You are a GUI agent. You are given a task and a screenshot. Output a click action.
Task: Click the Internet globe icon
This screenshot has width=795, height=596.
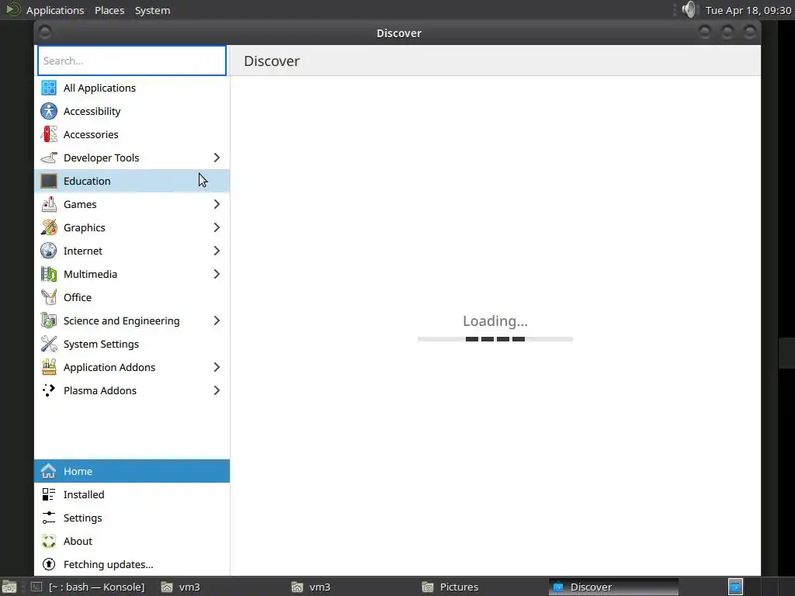tap(49, 251)
